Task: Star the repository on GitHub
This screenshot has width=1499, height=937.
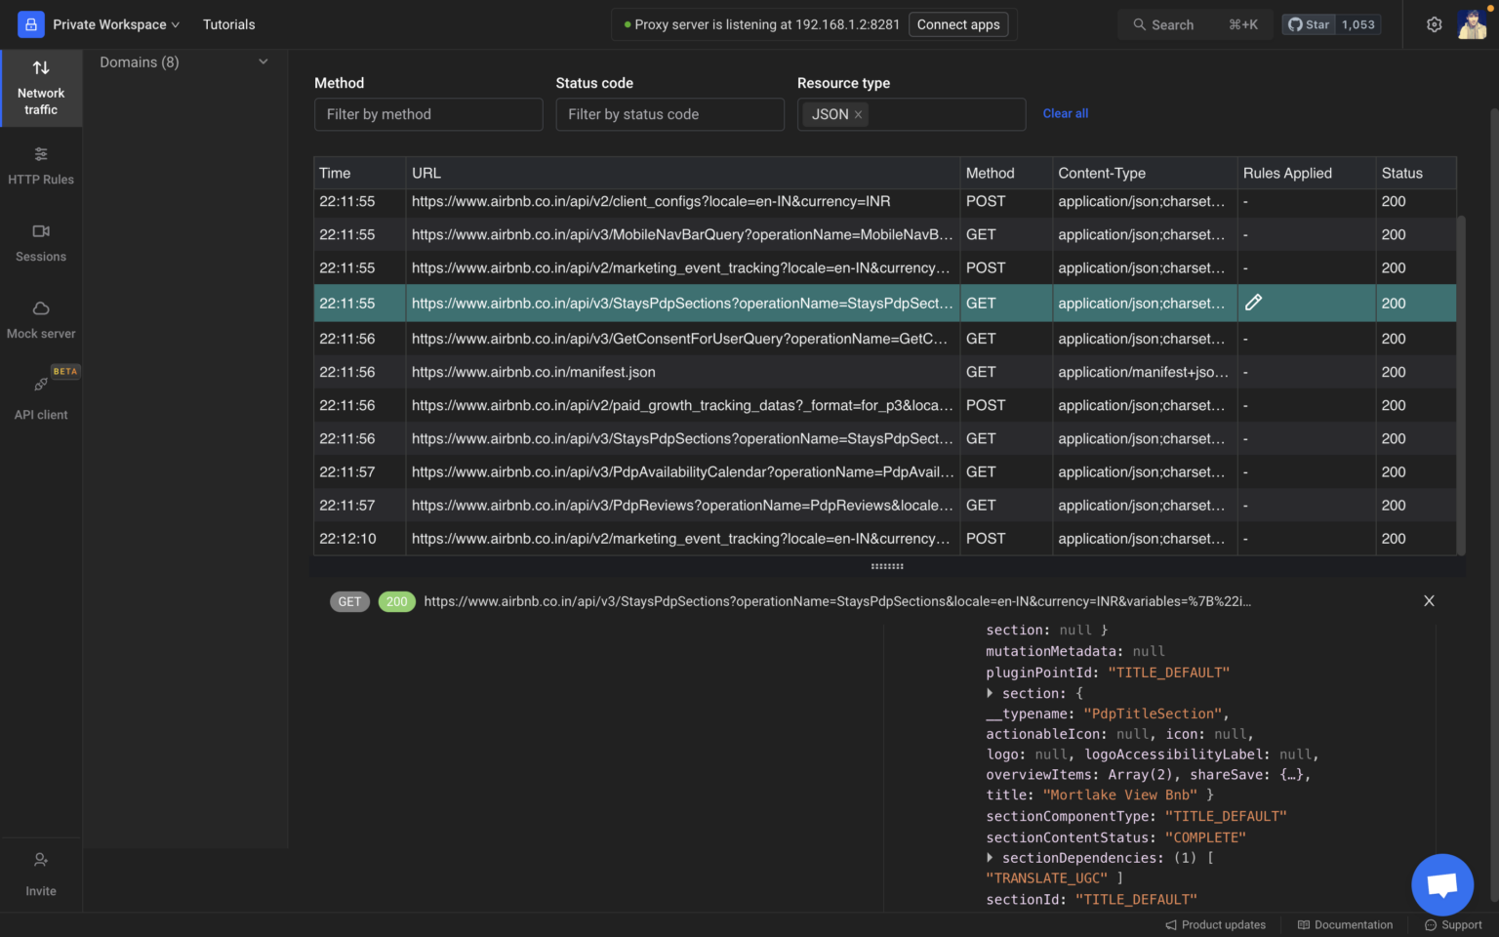Action: click(1308, 23)
